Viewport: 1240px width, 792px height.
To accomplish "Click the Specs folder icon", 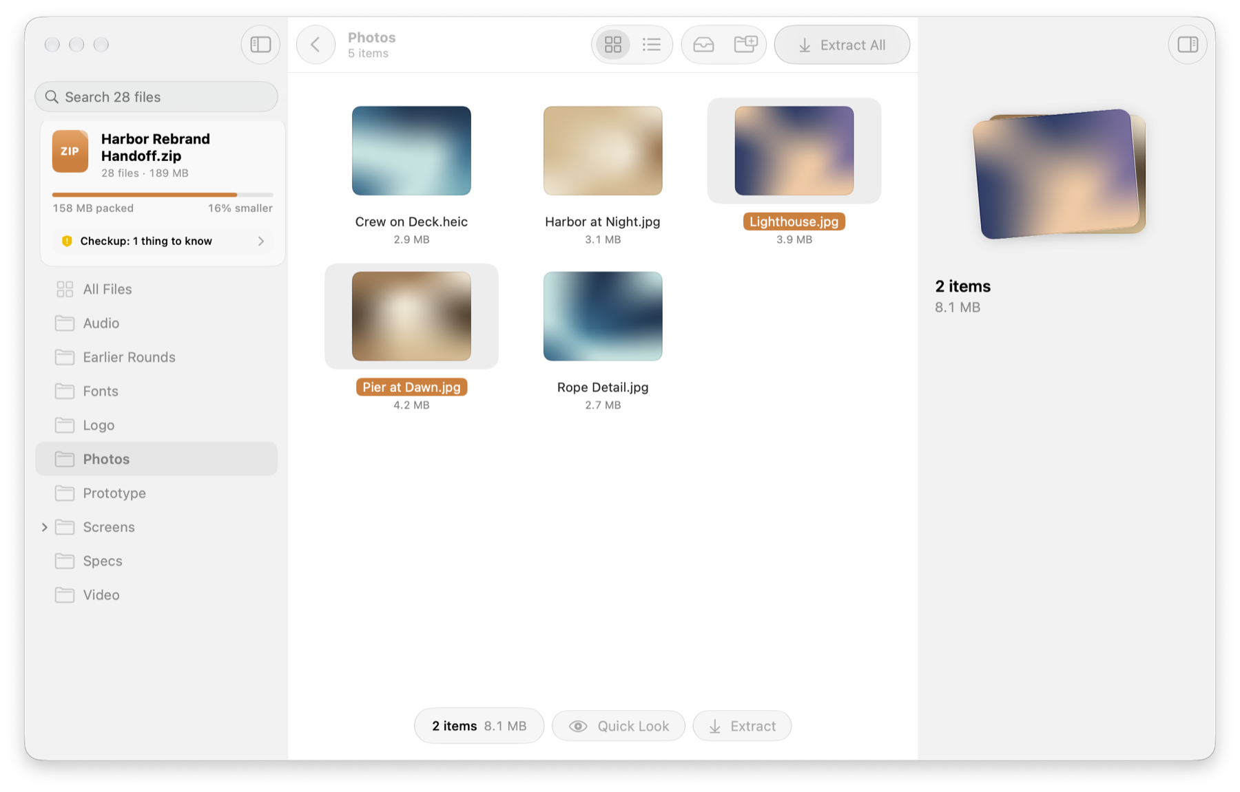I will 65,561.
